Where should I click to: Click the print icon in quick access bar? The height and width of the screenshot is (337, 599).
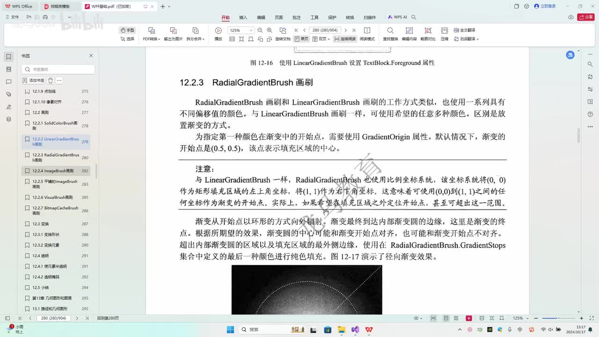point(45,17)
